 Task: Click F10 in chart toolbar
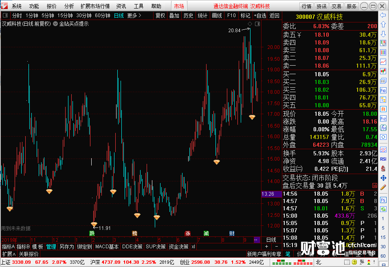pos(231,15)
